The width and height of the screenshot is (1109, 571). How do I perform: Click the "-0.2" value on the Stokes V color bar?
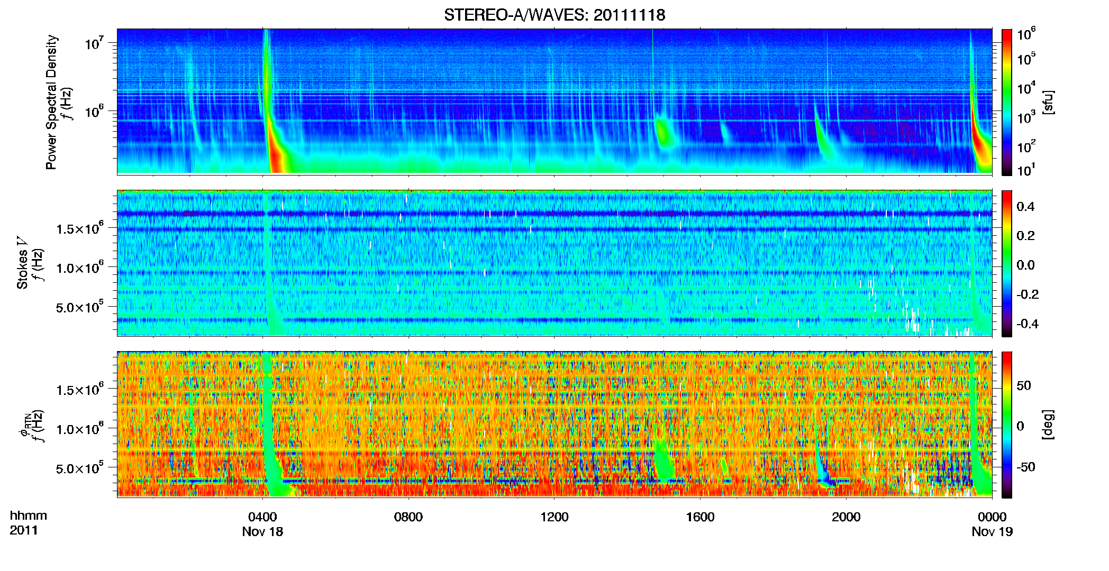[x=1028, y=294]
